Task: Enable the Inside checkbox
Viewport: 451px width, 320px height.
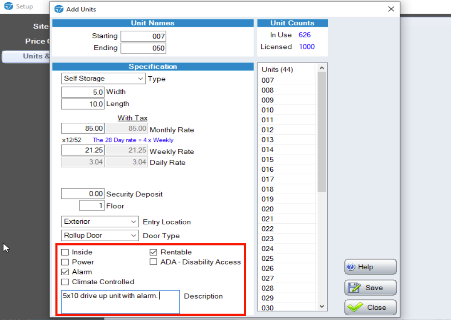Action: pos(65,252)
